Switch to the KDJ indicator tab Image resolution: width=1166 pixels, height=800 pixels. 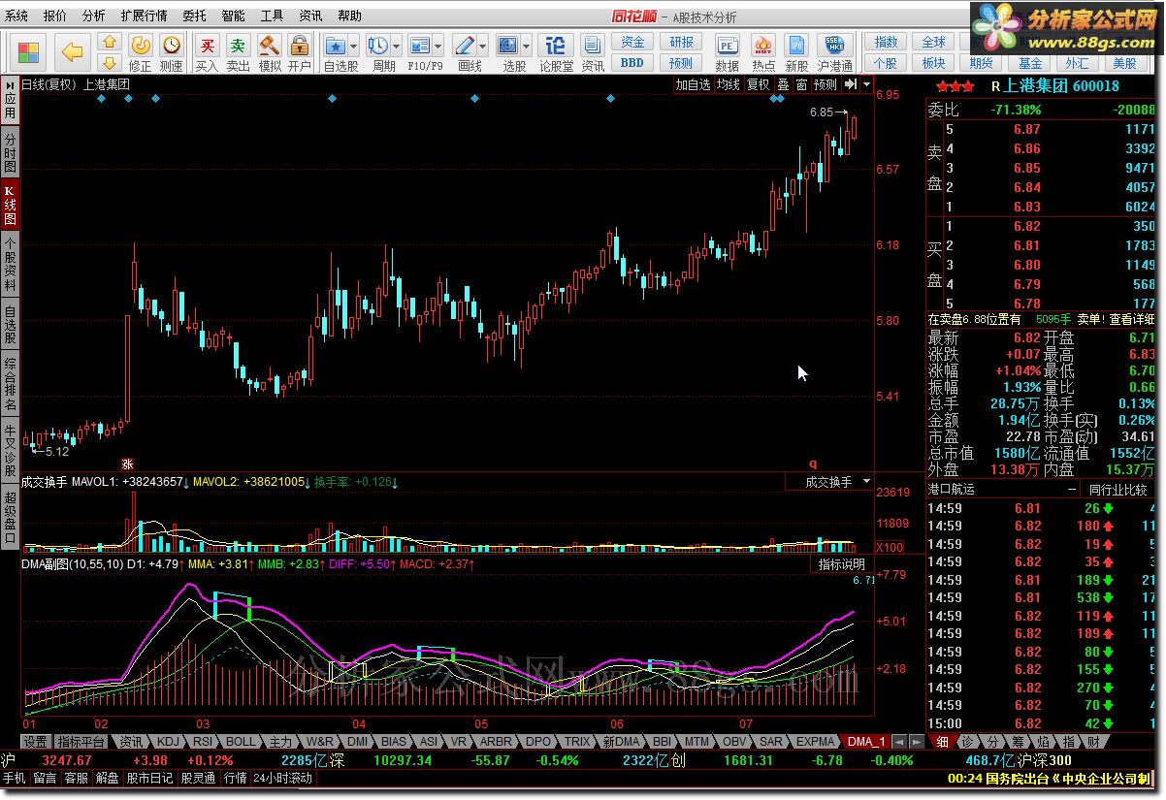click(169, 741)
